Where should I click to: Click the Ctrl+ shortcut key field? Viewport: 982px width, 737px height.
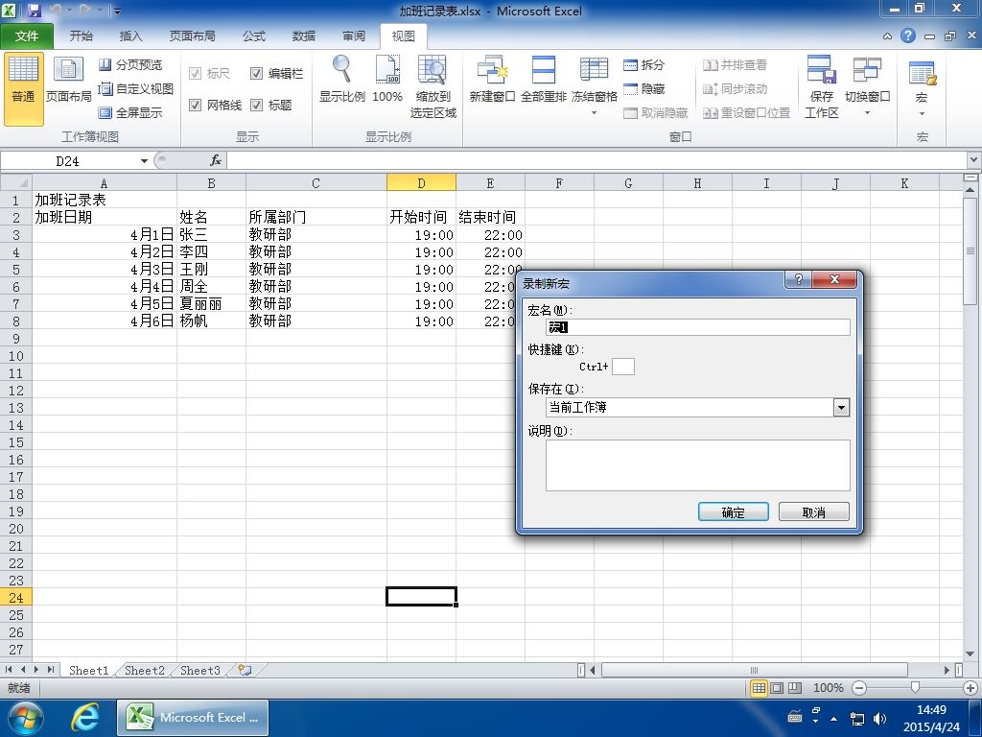[623, 367]
